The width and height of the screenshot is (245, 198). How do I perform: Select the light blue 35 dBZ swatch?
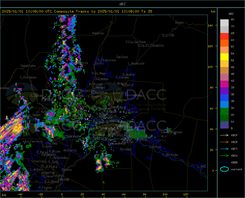(x=224, y=105)
